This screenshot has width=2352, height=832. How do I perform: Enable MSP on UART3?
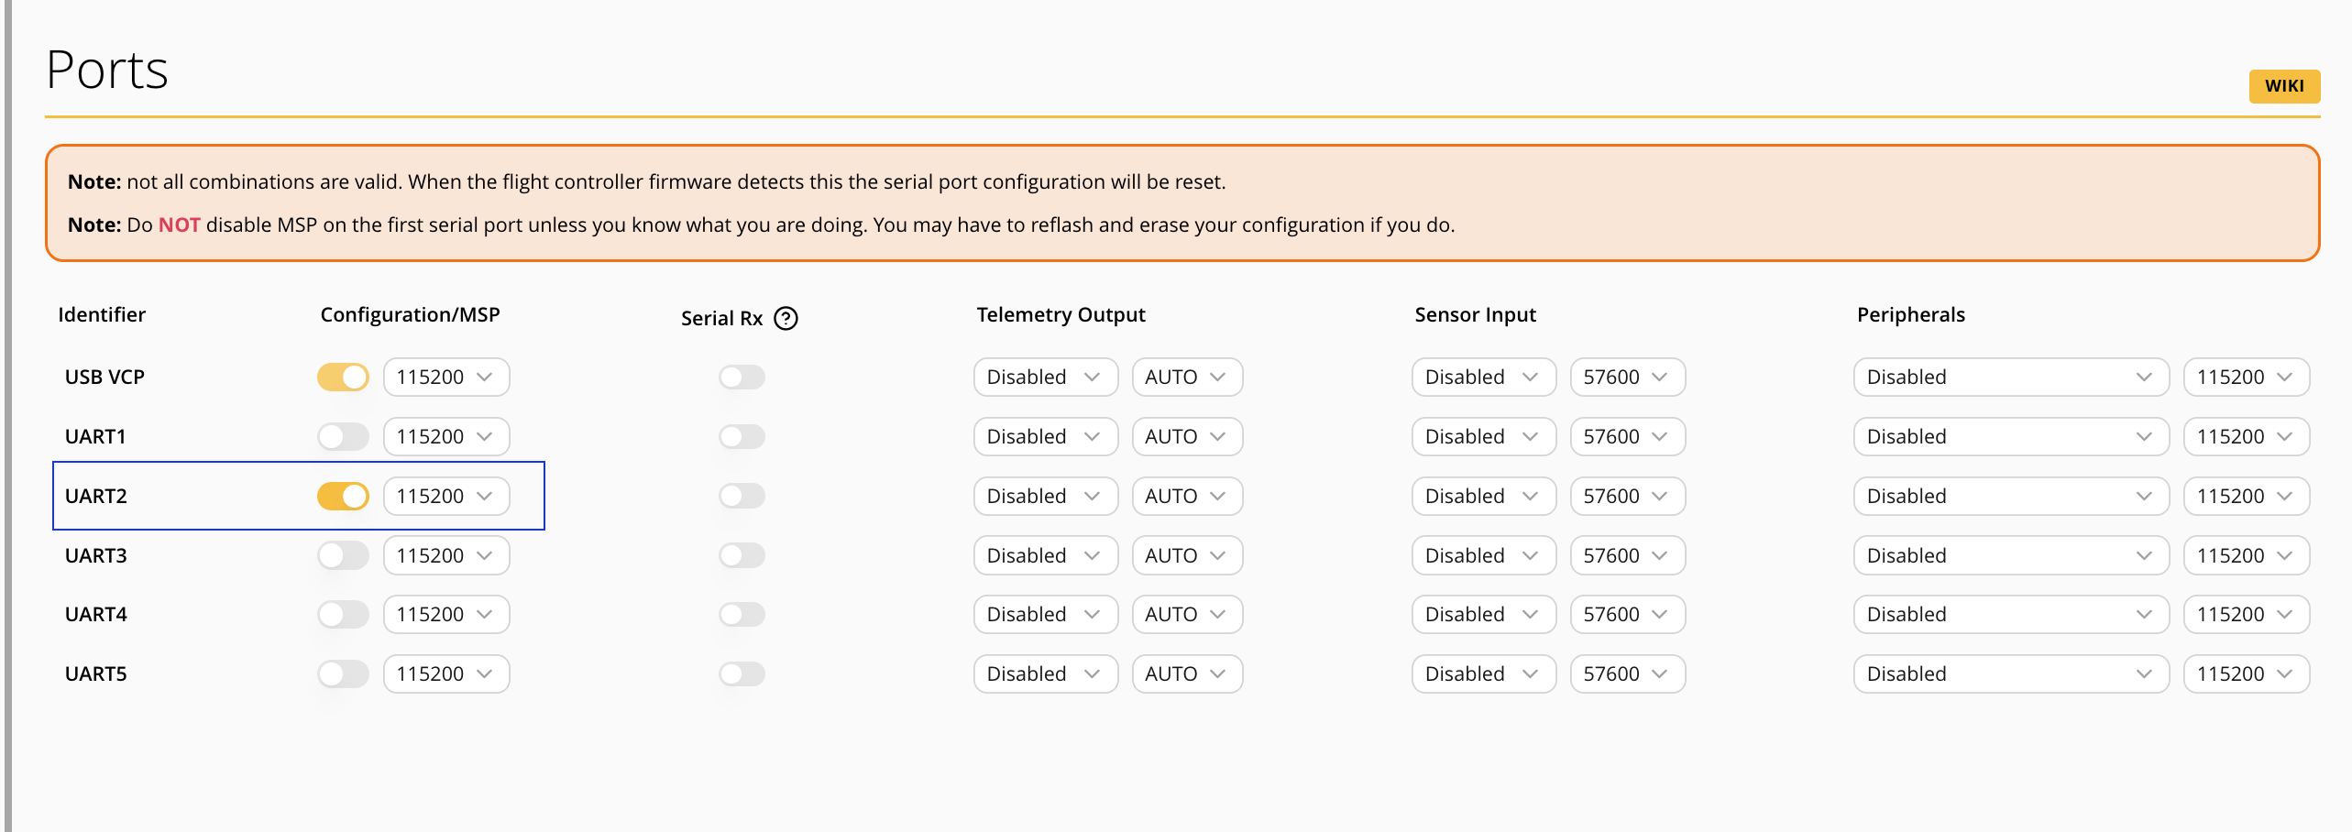pos(343,555)
